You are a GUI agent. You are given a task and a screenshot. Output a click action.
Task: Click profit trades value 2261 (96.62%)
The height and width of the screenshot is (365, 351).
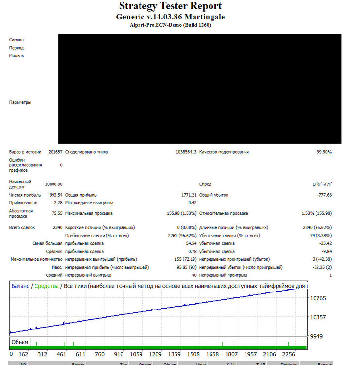[x=182, y=236]
